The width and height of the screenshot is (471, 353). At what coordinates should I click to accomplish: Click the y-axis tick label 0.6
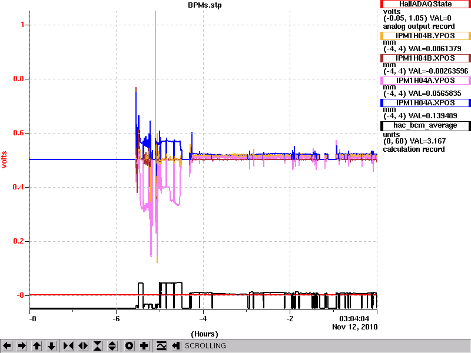pyautogui.click(x=19, y=133)
